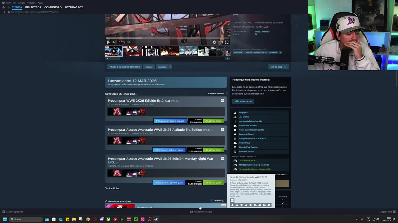This screenshot has height=223, width=398.
Task: Open pack info for Monday Night War edition
Action: click(x=169, y=183)
